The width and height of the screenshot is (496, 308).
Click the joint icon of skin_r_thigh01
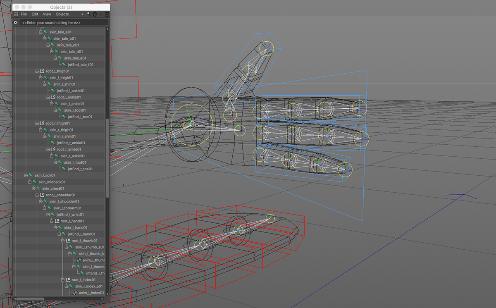coord(45,130)
